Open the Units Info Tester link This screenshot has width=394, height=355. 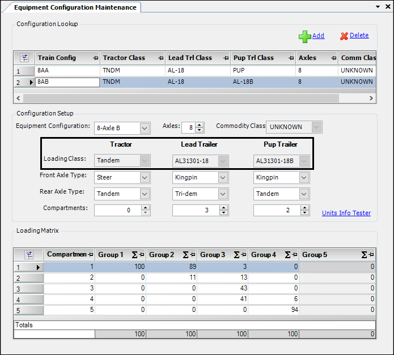pos(346,213)
